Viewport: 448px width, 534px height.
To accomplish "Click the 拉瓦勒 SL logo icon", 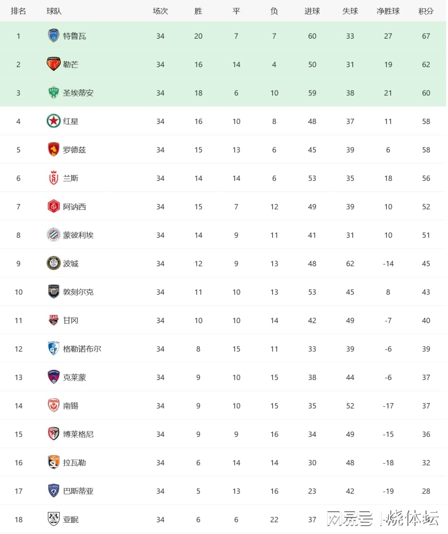I will [54, 462].
